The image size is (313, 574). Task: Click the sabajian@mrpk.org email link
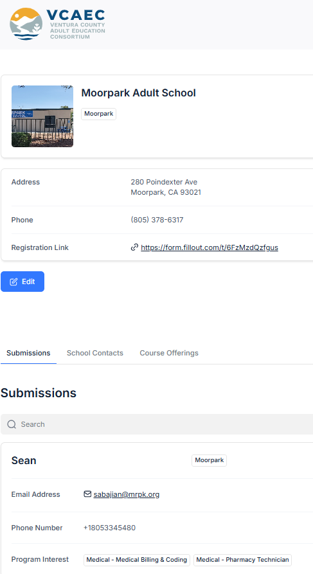(x=127, y=494)
